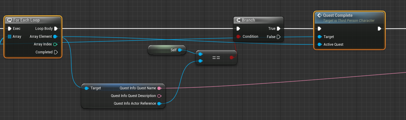Screen dimensions: 406x120
Task: Click the bottom input pin of equals node
Action: (200, 61)
